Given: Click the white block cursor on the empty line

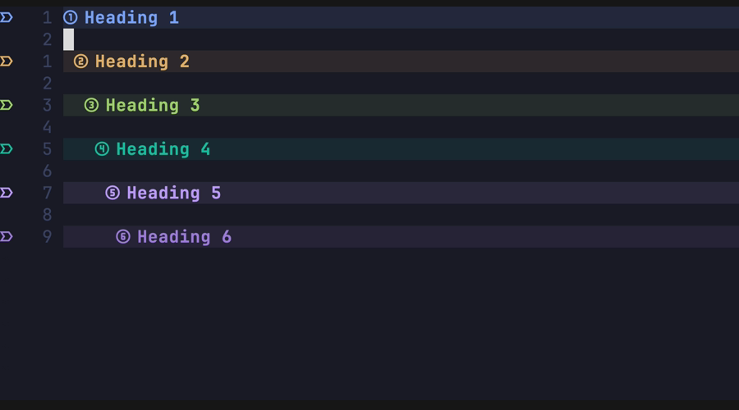Looking at the screenshot, I should [x=69, y=39].
